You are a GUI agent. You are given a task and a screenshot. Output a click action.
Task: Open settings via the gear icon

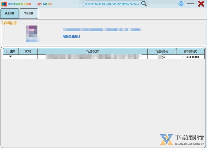[181, 4]
